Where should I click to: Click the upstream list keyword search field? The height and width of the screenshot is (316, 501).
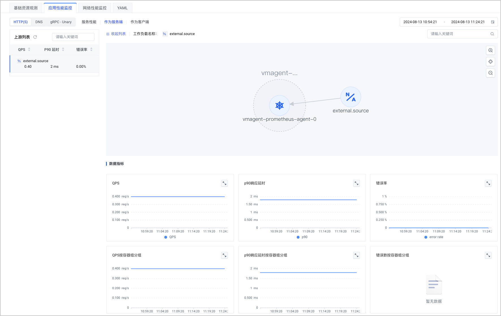coord(73,37)
